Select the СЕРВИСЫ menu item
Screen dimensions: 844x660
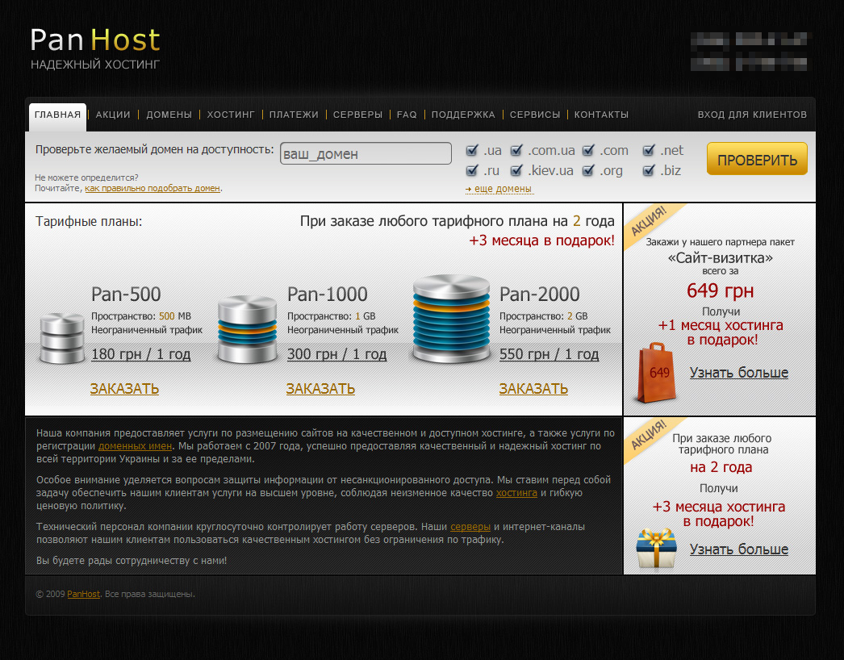pos(535,115)
